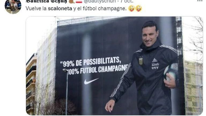Click the flag emoji beside author name
Viewport: 206px width, 116px height.
79,1
